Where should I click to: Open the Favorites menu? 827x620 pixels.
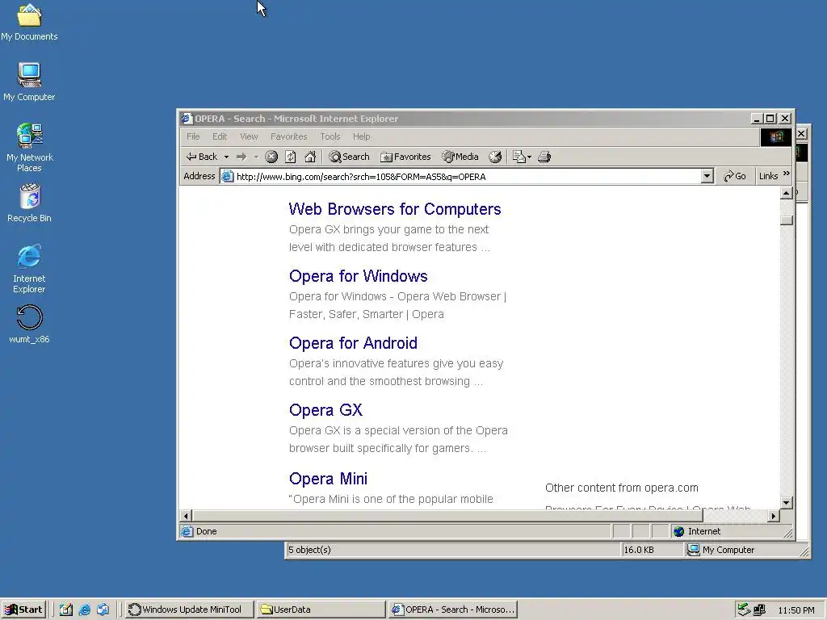click(x=288, y=136)
